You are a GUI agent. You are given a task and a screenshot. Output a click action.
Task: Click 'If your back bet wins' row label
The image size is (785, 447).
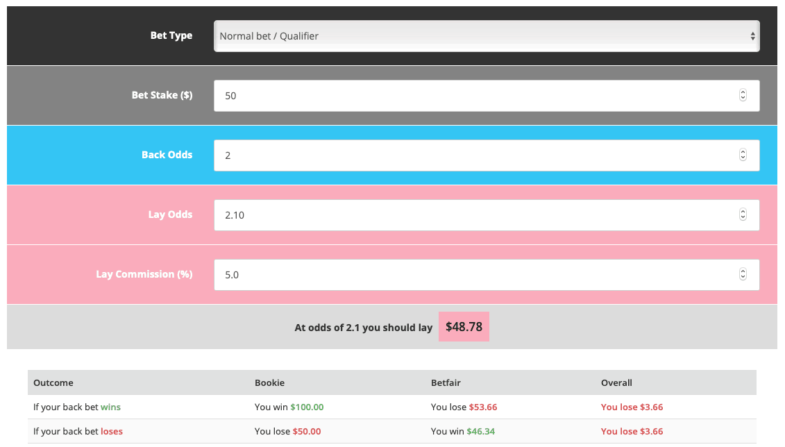[76, 407]
